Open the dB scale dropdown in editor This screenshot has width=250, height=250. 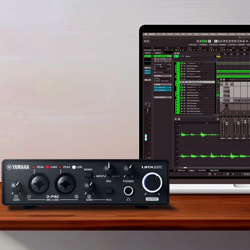177,123
